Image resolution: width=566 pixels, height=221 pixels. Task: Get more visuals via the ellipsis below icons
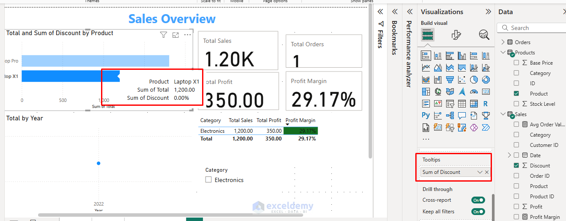point(426,139)
